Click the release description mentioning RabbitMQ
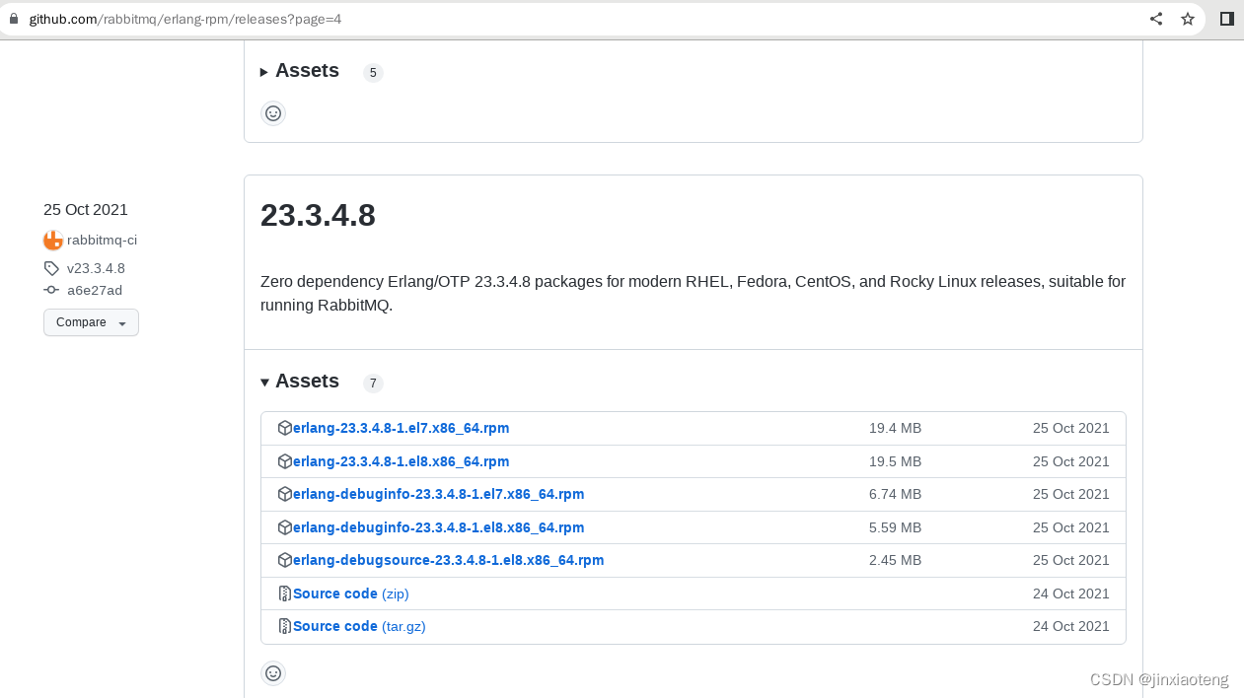Screen dimensions: 1244x698 (x=693, y=293)
